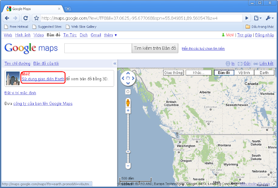Image resolution: width=278 pixels, height=188 pixels.
Task: Click the chain link icon
Action: tap(256, 64)
